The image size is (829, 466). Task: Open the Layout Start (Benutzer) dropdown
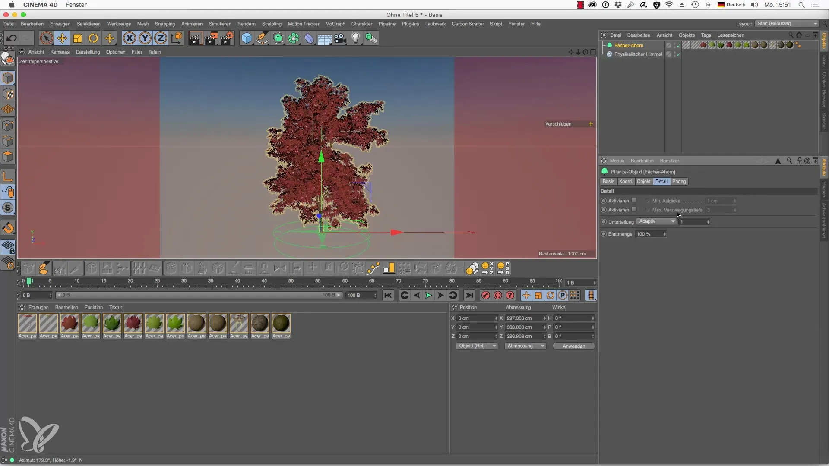pyautogui.click(x=787, y=24)
